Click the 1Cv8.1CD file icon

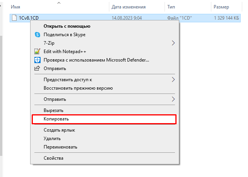(x=15, y=18)
